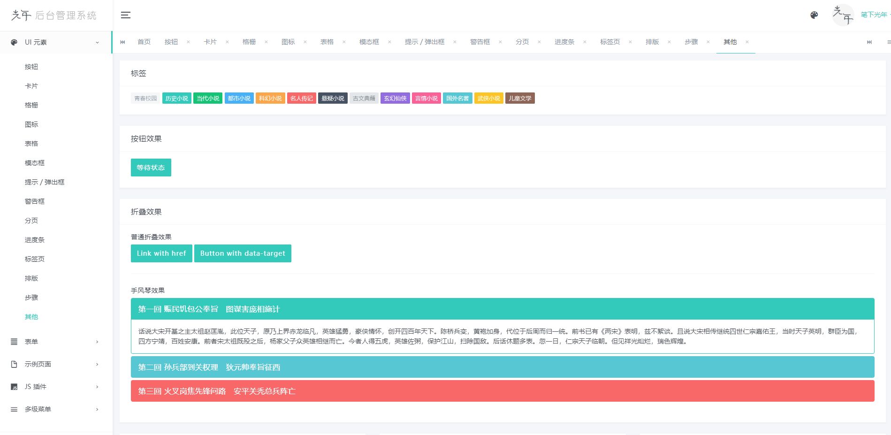Click the Link with href button
891x435 pixels.
161,253
